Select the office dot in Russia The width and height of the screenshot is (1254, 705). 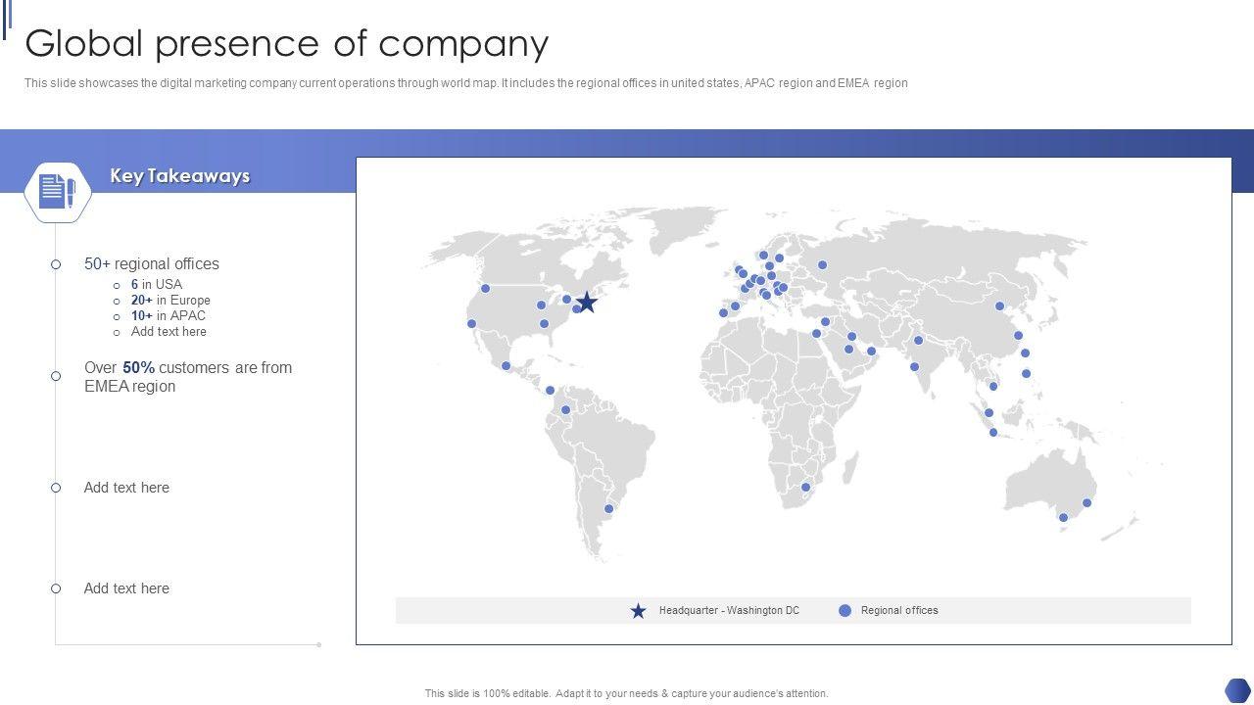822,265
